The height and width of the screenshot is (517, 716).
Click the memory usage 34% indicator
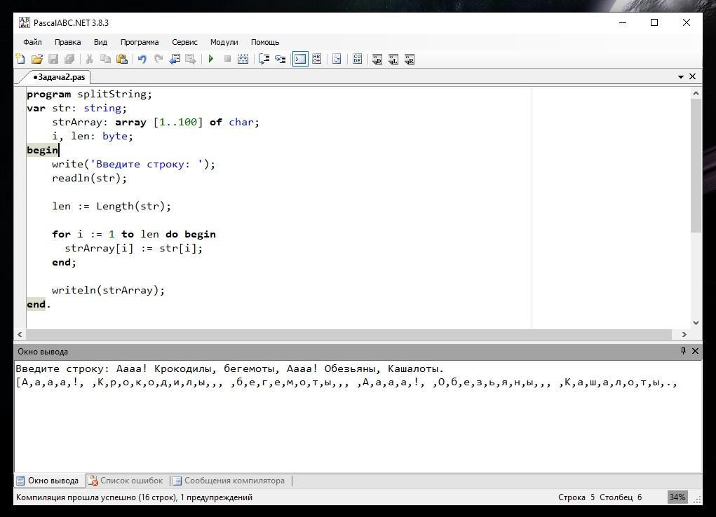[x=677, y=497]
